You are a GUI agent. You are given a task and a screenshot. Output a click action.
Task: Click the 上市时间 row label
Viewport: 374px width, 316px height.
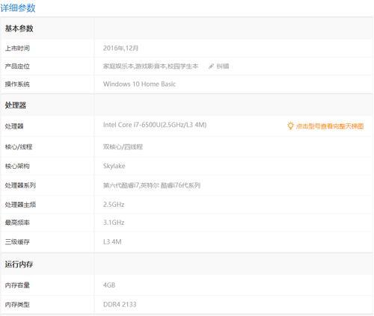[x=17, y=48]
